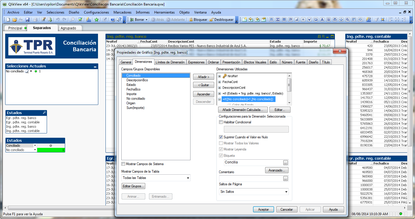The width and height of the screenshot is (415, 219).
Task: Click Bloquear lock toolbar button
Action: pyautogui.click(x=198, y=20)
